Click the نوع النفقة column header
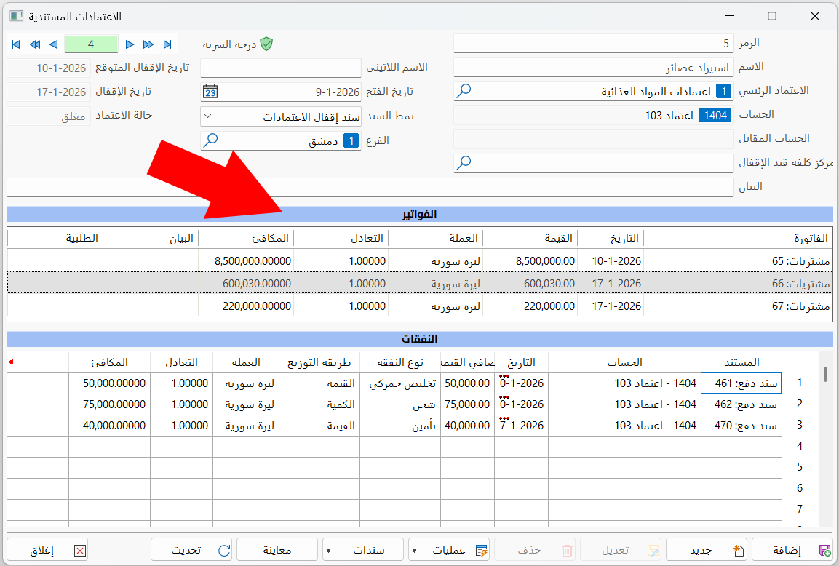 [400, 362]
